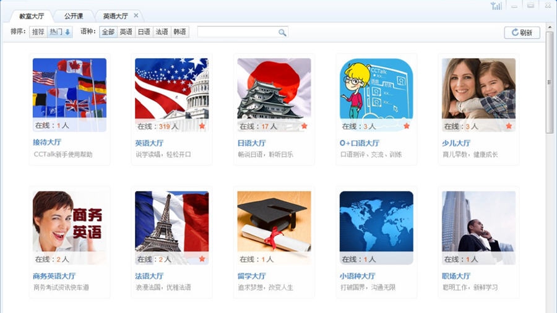Screen dimensions: 557x313
Task: Click the search magnifier icon
Action: click(282, 32)
